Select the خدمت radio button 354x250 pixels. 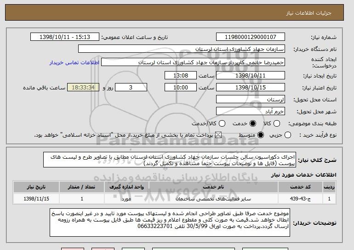coord(253,123)
